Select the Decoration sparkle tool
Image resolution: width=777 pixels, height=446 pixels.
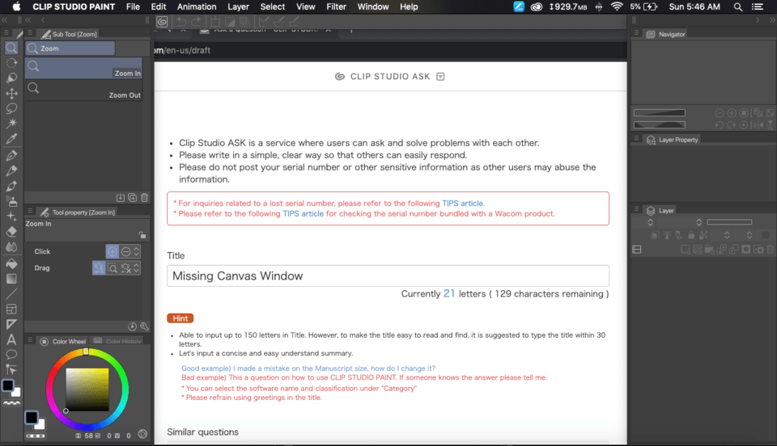click(11, 216)
